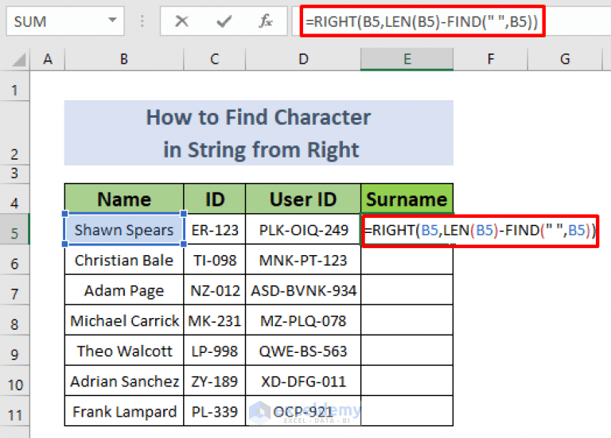Cancel the formula entry with X icon
The image size is (611, 438).
click(181, 21)
